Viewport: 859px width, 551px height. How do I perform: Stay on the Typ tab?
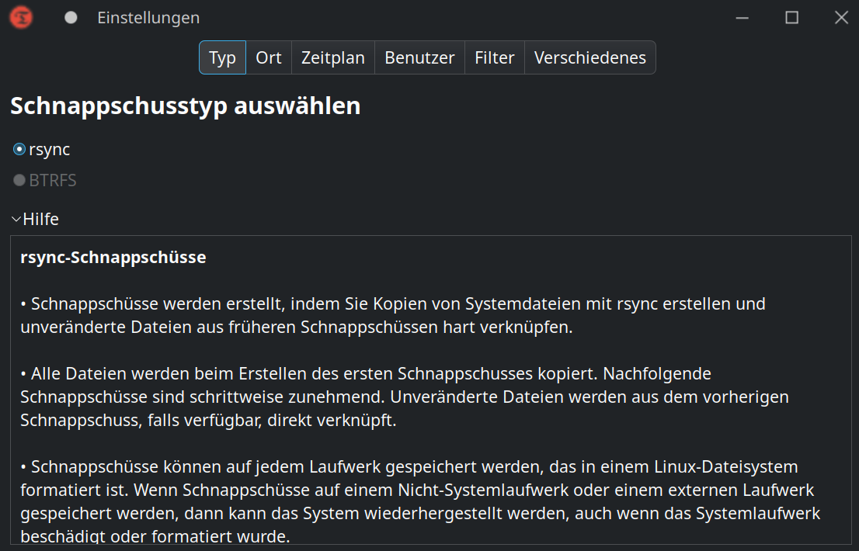coord(222,57)
